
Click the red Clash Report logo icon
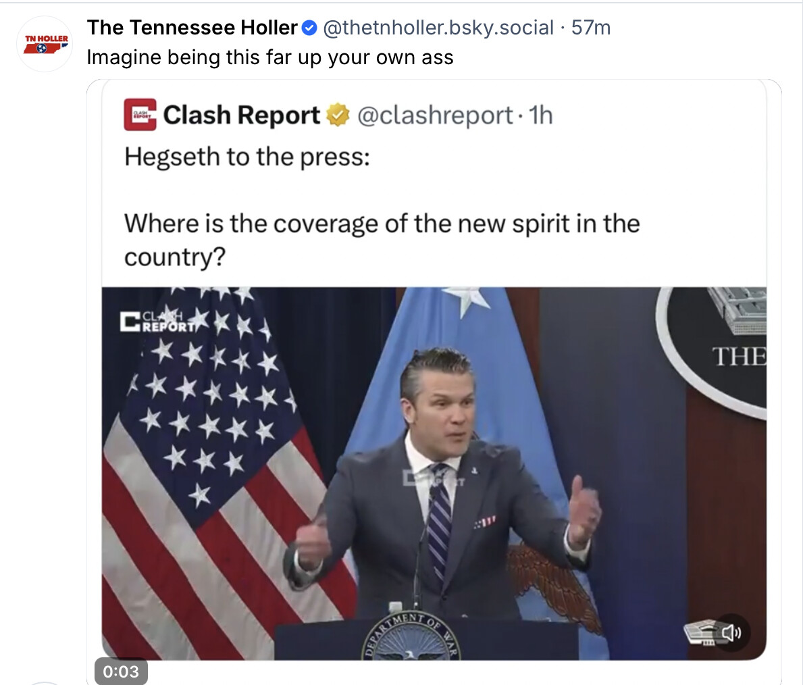[x=140, y=115]
